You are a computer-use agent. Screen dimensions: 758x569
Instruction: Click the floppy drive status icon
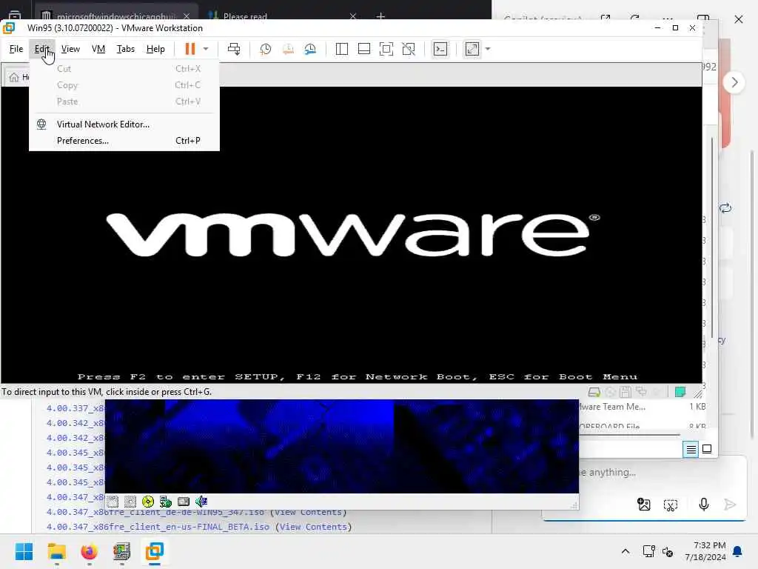pyautogui.click(x=625, y=392)
